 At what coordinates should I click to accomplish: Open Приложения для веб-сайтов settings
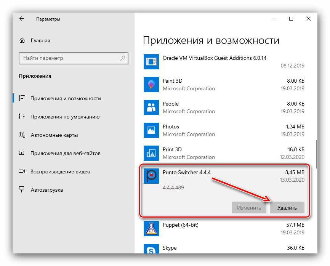[x=65, y=153]
